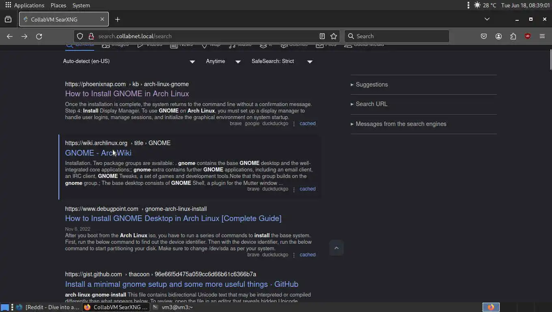This screenshot has width=552, height=312.
Task: Click the weather sun icon in panel
Action: point(477,5)
